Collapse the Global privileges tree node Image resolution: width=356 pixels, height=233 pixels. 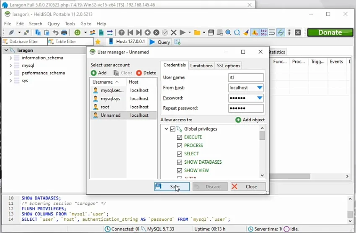[166, 129]
